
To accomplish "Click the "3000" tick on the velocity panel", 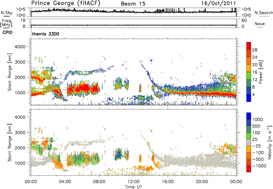I will [20, 132].
